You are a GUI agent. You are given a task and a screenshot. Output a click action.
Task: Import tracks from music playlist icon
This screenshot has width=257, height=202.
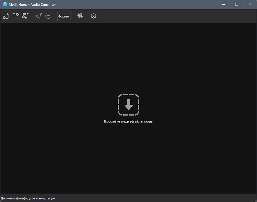pyautogui.click(x=25, y=16)
